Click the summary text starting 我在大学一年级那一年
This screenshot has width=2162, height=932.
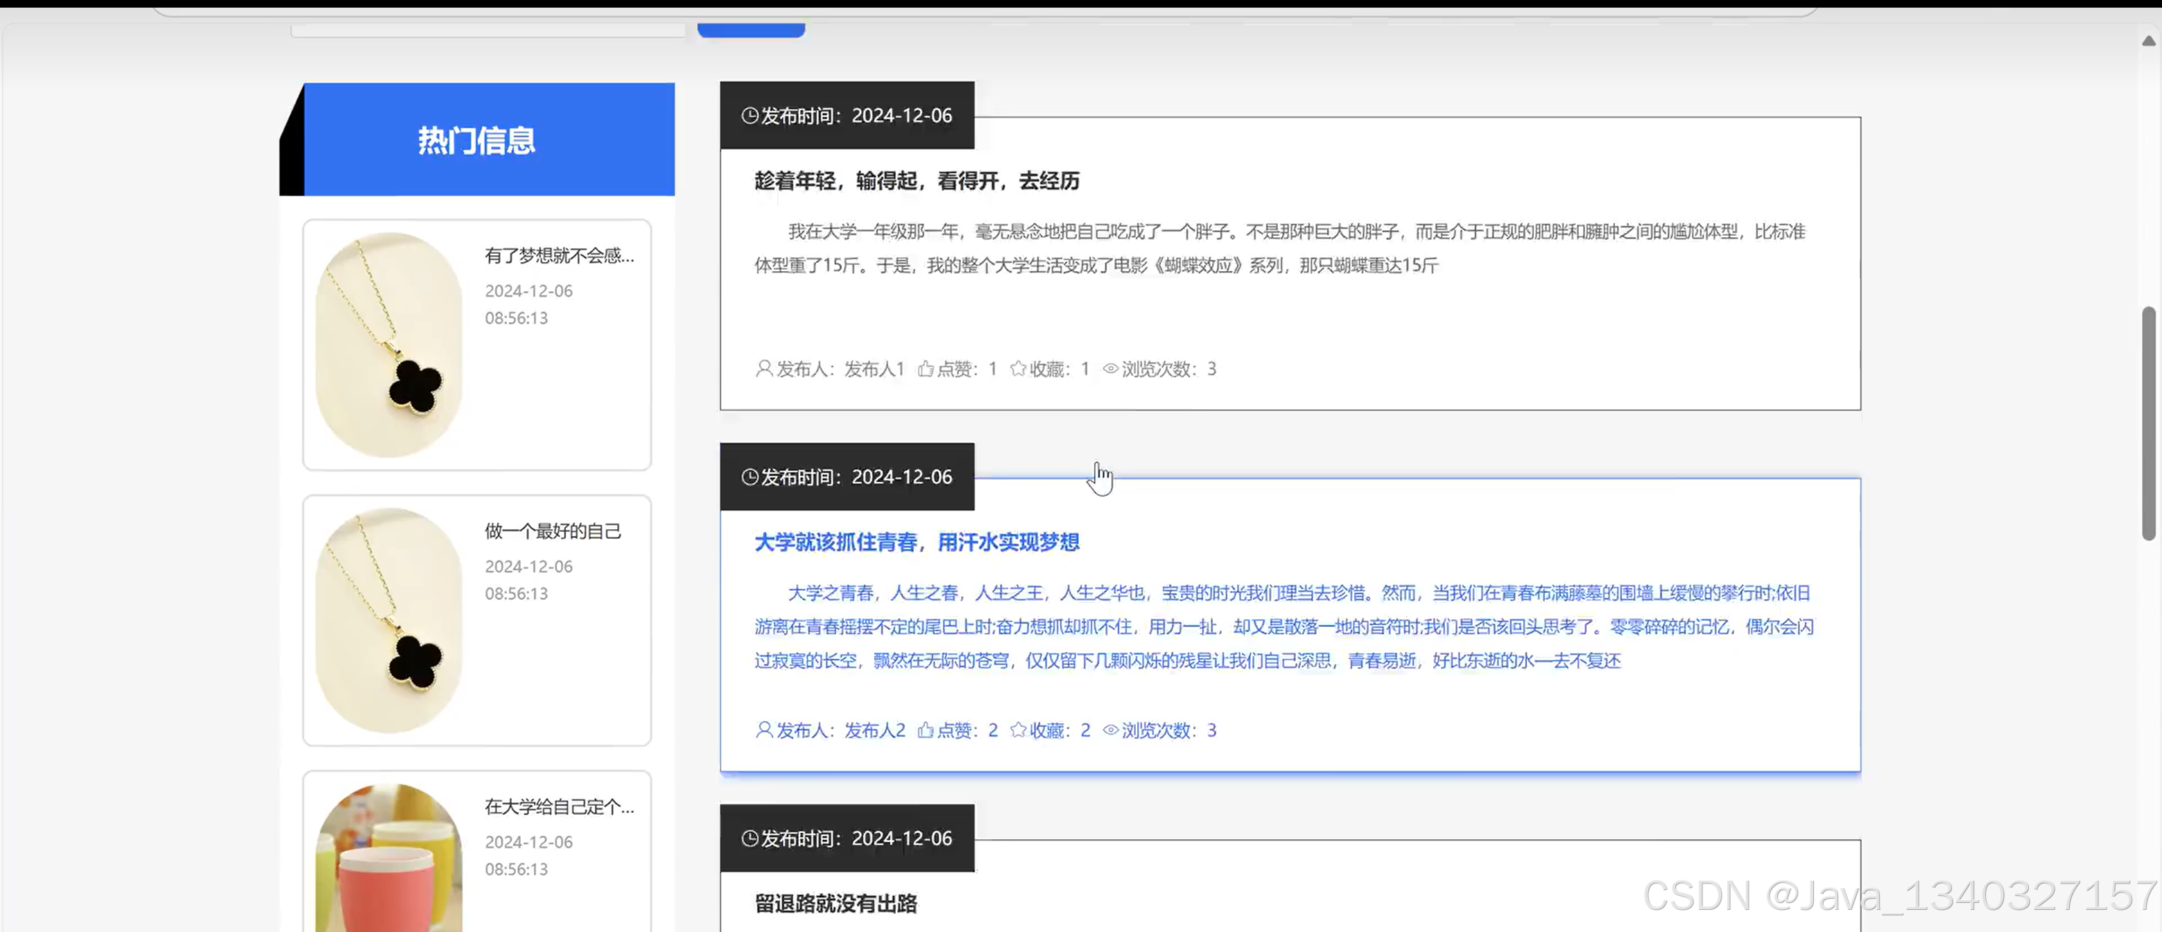pyautogui.click(x=1279, y=248)
